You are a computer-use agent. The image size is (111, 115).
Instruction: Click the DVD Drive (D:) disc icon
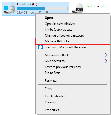point(78,9)
